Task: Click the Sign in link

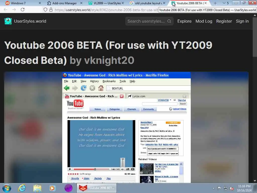Action: pos(242,21)
